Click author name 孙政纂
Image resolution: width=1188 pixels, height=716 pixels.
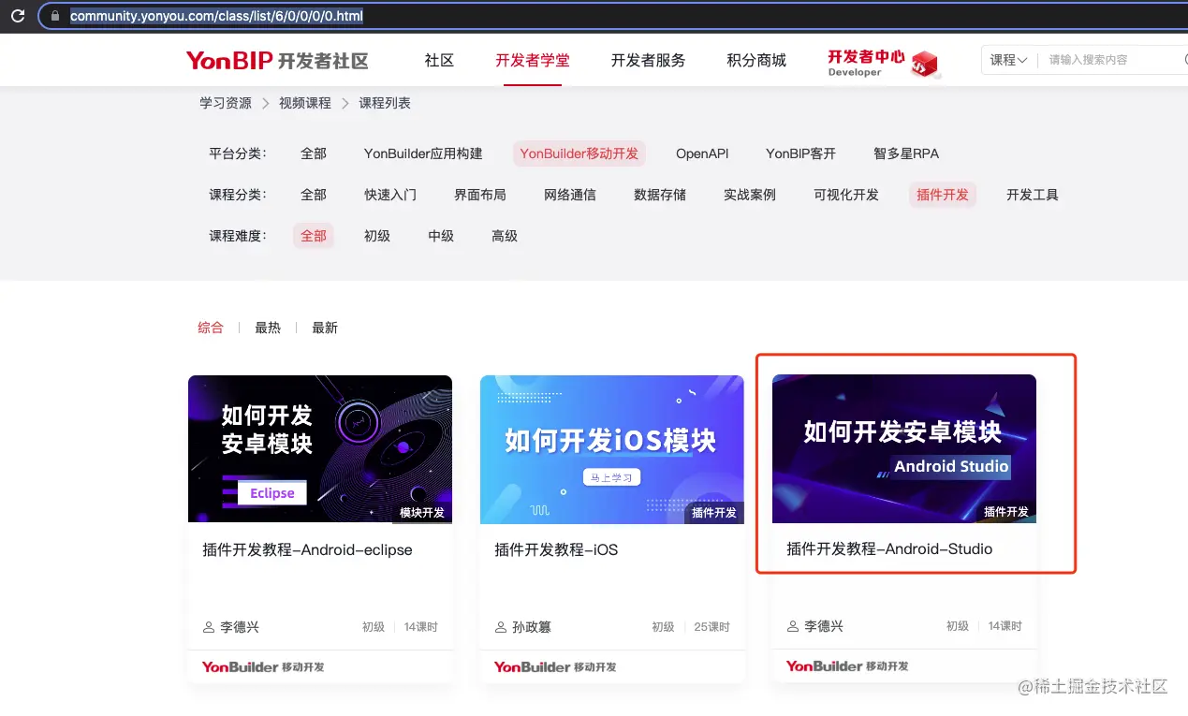pos(532,627)
